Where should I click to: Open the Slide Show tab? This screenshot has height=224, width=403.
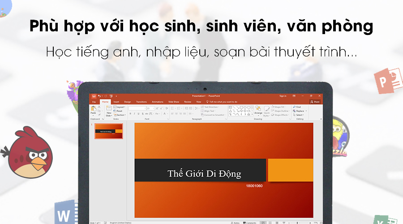click(174, 102)
